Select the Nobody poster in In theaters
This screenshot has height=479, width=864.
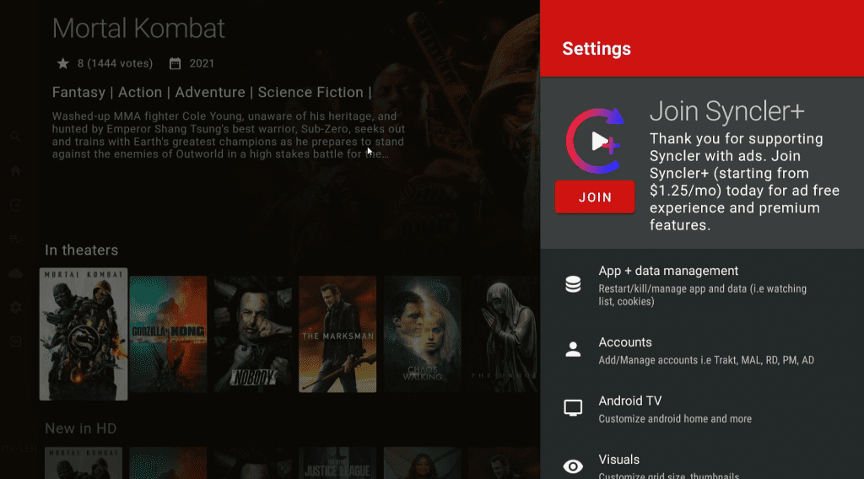[253, 334]
